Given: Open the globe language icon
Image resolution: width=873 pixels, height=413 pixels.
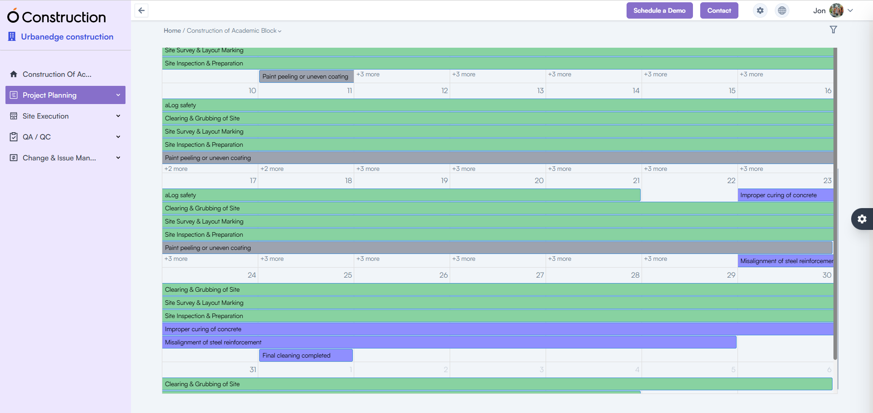Looking at the screenshot, I should (x=782, y=10).
